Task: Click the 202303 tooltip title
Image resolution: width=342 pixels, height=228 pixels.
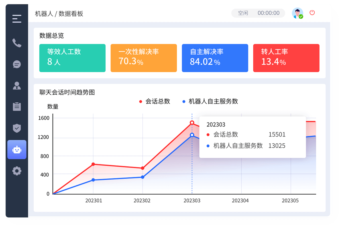Action: point(216,125)
